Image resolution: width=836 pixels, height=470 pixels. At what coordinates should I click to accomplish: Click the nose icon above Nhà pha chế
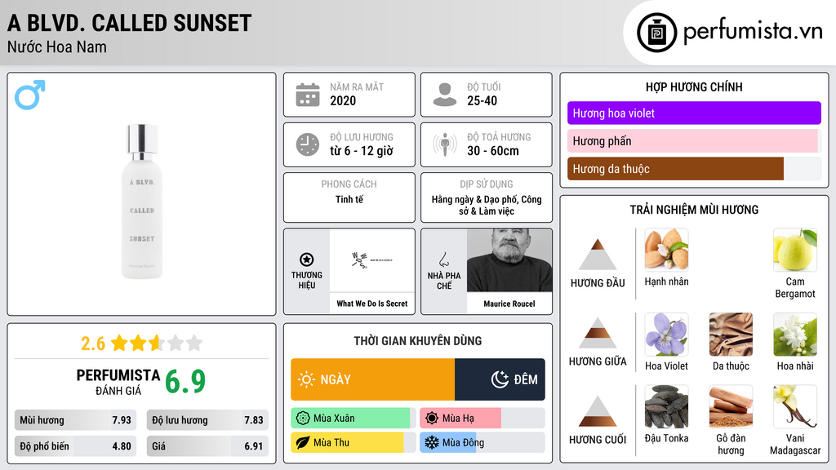pos(443,259)
